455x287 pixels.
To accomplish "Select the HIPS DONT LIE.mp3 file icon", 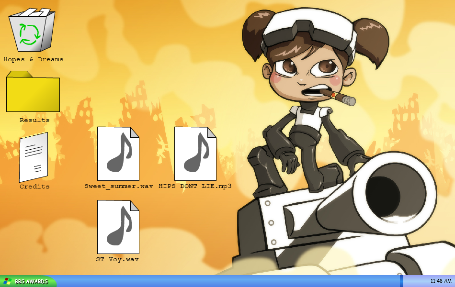I will 195,154.
